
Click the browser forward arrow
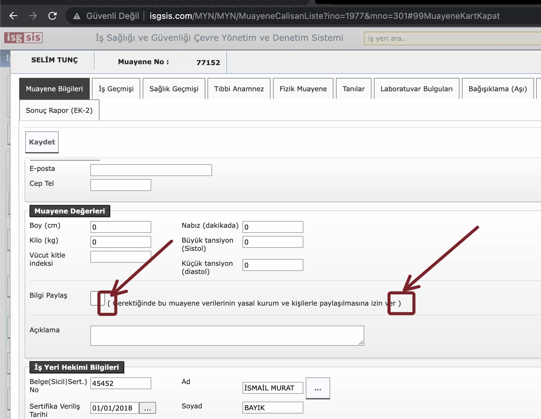33,16
